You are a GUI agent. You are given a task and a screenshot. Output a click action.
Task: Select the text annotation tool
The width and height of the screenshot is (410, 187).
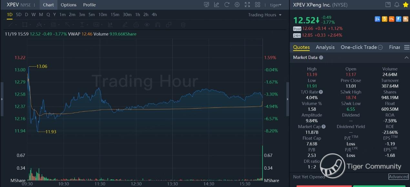coord(96,24)
